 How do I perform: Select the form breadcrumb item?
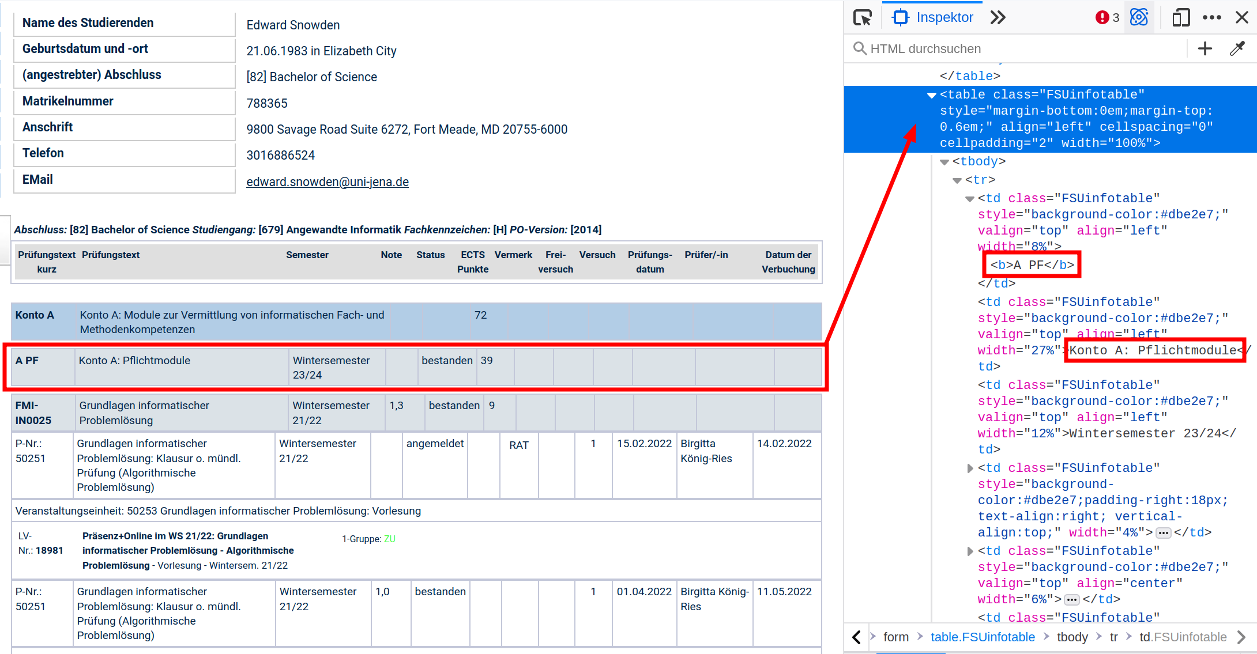click(895, 637)
